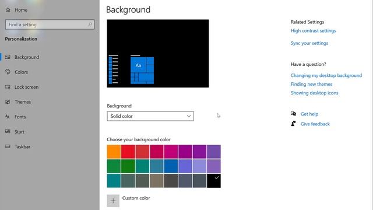The image size is (373, 210).
Task: Choose the light lavender color swatch
Action: click(x=199, y=166)
